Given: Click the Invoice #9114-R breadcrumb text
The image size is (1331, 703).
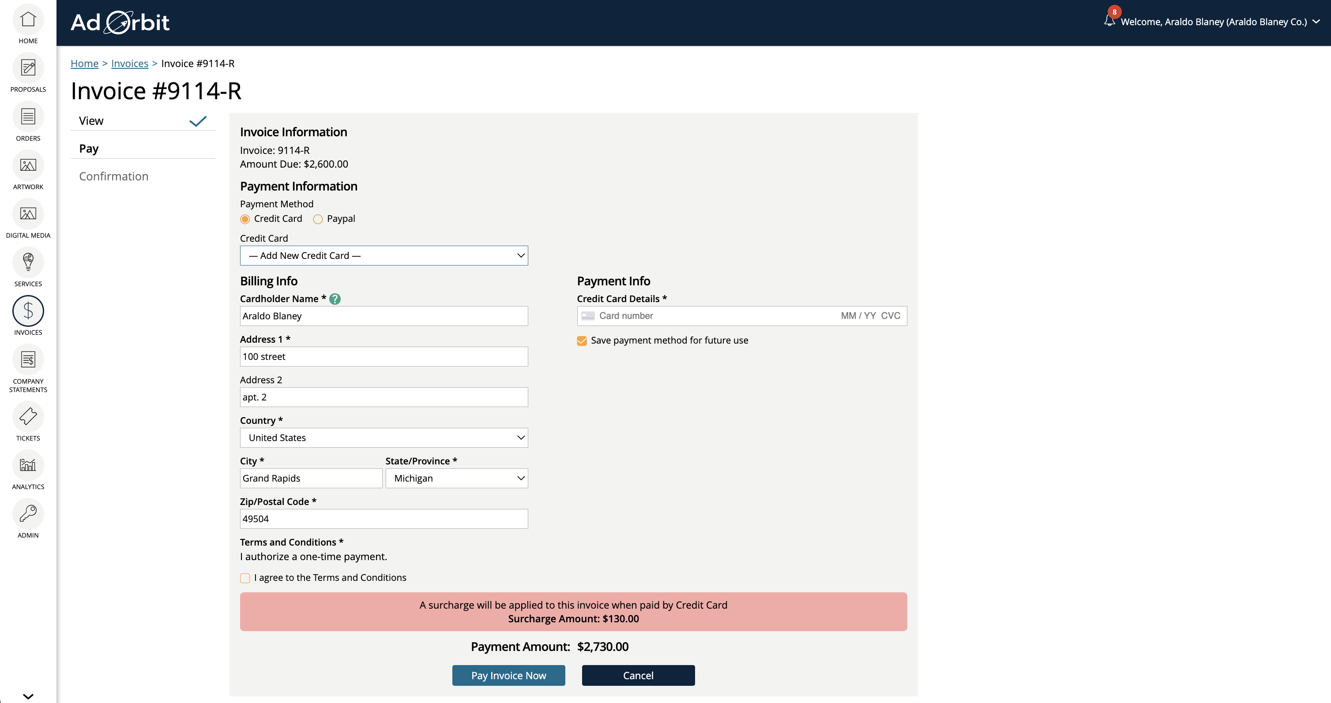Looking at the screenshot, I should point(198,64).
